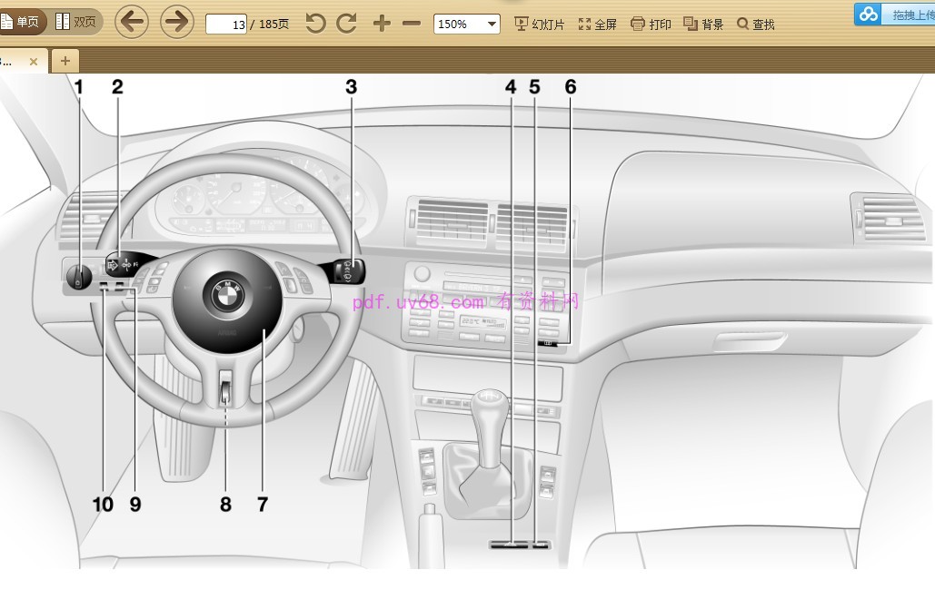This screenshot has width=935, height=599.
Task: Close the current document tab
Action: coord(34,62)
